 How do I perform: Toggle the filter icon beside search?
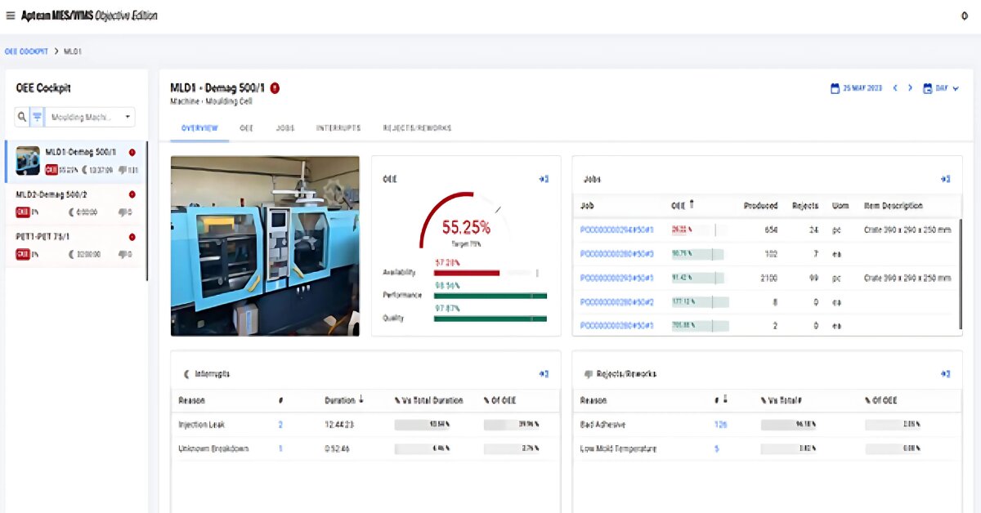(37, 117)
